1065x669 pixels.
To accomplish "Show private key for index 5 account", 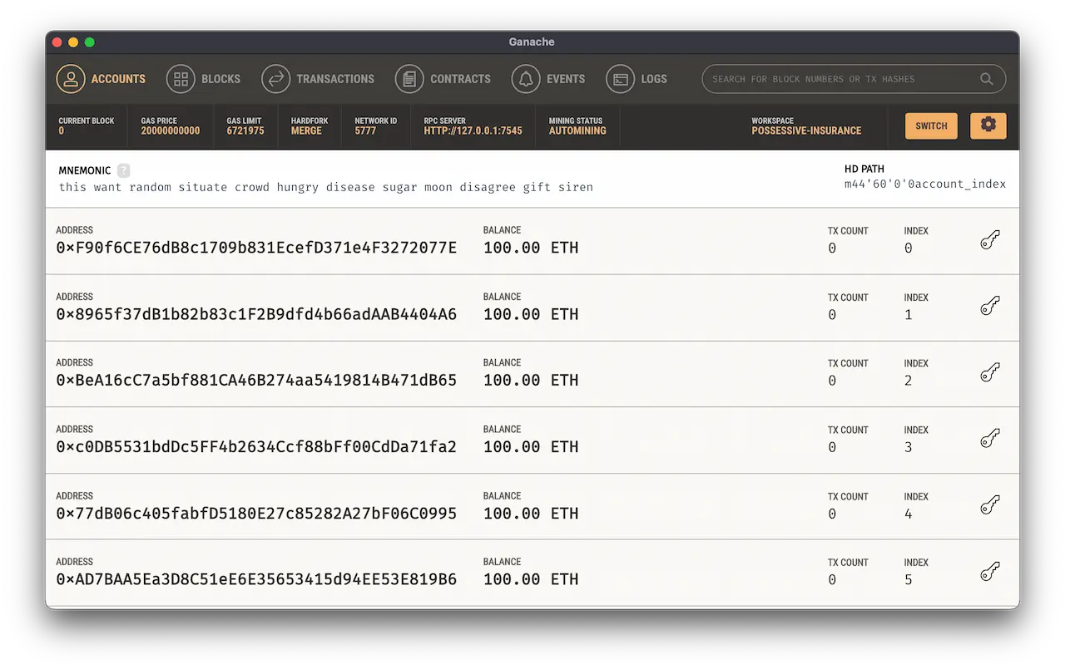I will pyautogui.click(x=989, y=572).
